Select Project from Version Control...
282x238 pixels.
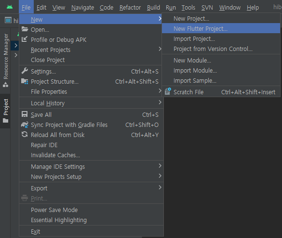point(221,49)
